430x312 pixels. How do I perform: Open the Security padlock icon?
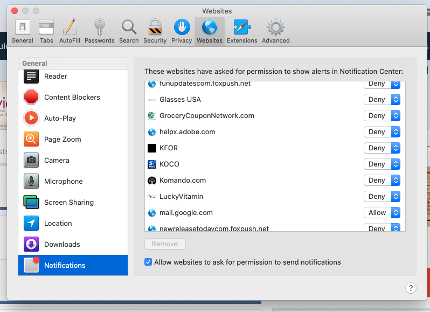coord(155,27)
